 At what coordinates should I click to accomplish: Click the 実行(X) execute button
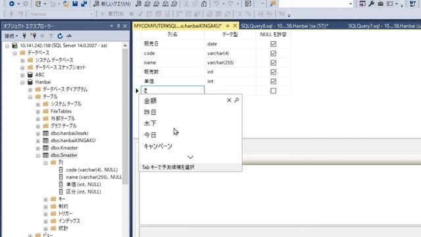tap(112, 14)
